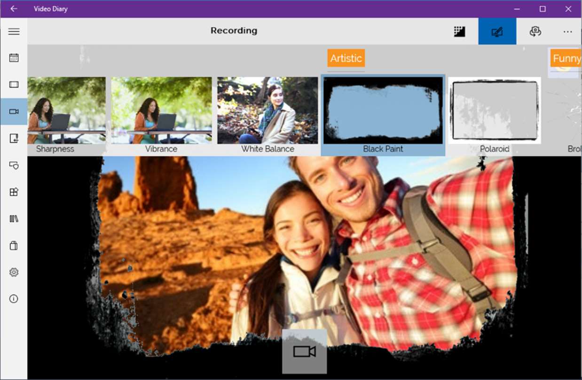Switch camera with the rotate camera icon
Viewport: 582px width, 380px height.
535,31
